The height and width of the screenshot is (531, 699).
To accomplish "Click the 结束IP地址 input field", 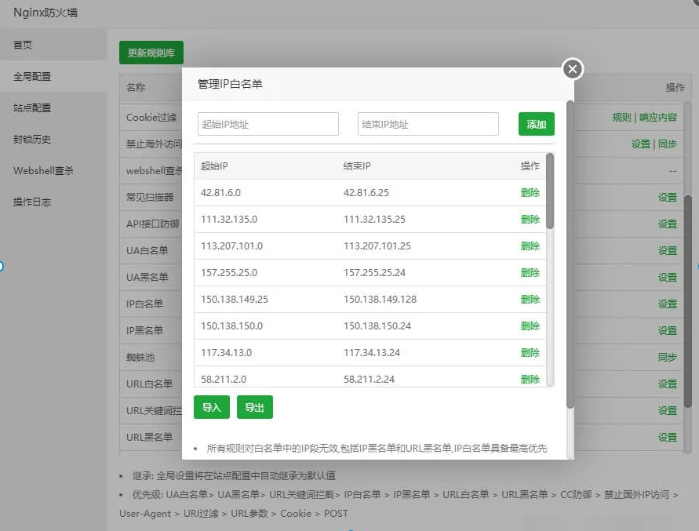I will tap(428, 123).
